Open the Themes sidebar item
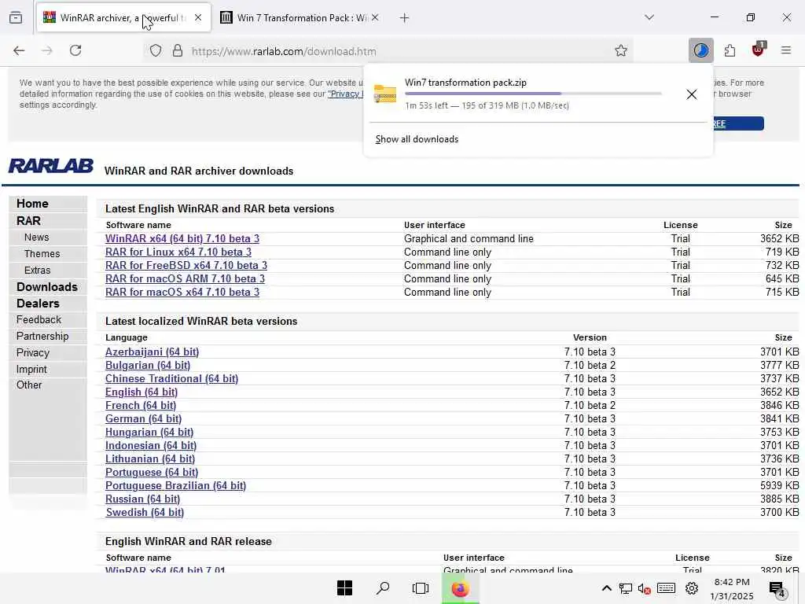Viewport: 805px width, 604px height. coord(42,254)
